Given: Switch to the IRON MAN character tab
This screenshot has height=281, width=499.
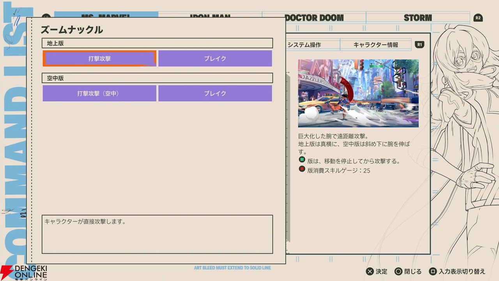Looking at the screenshot, I should pyautogui.click(x=210, y=16).
